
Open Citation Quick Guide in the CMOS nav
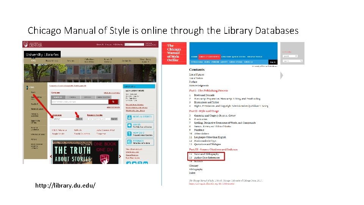(x=233, y=57)
